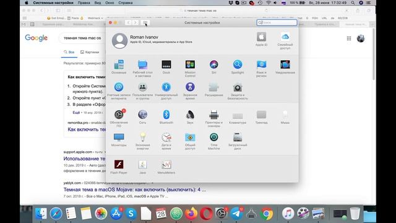Click the search field in System Preferences

(277, 22)
